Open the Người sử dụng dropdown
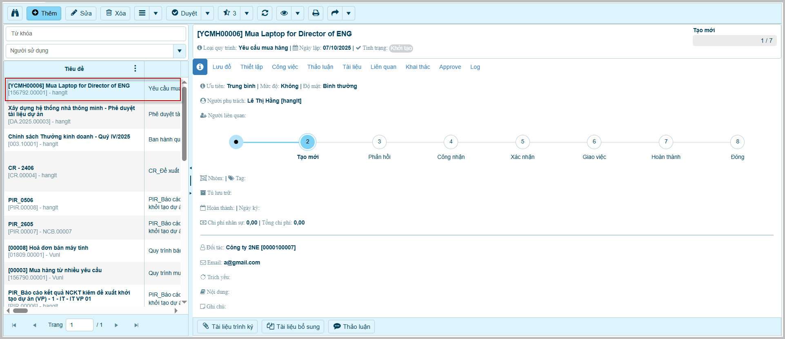Viewport: 785px width, 339px height. tap(179, 51)
